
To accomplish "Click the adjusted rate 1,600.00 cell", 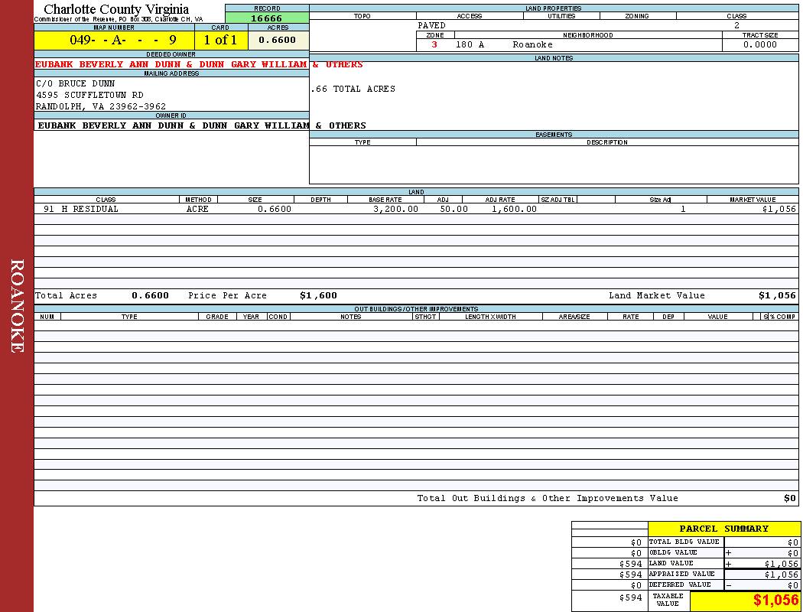I will [x=514, y=209].
